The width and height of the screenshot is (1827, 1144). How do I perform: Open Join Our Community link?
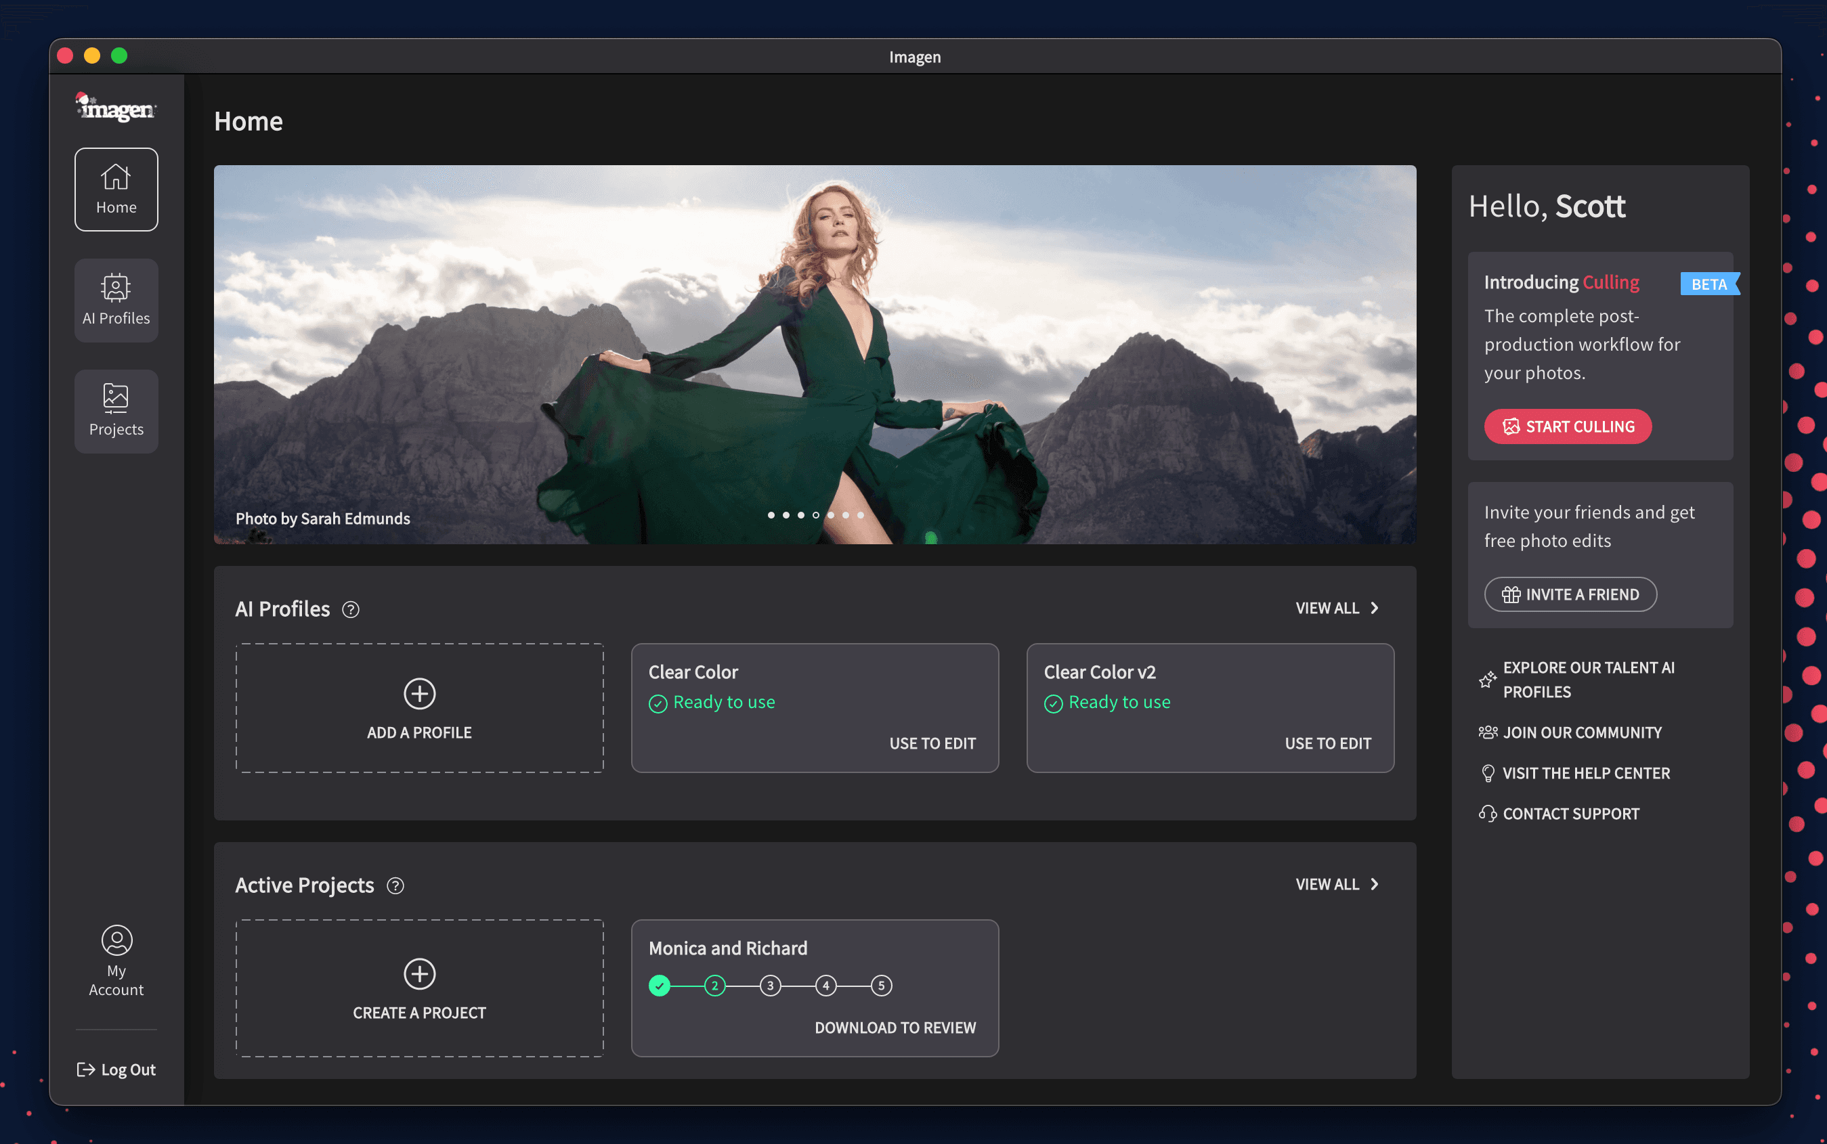tap(1570, 732)
